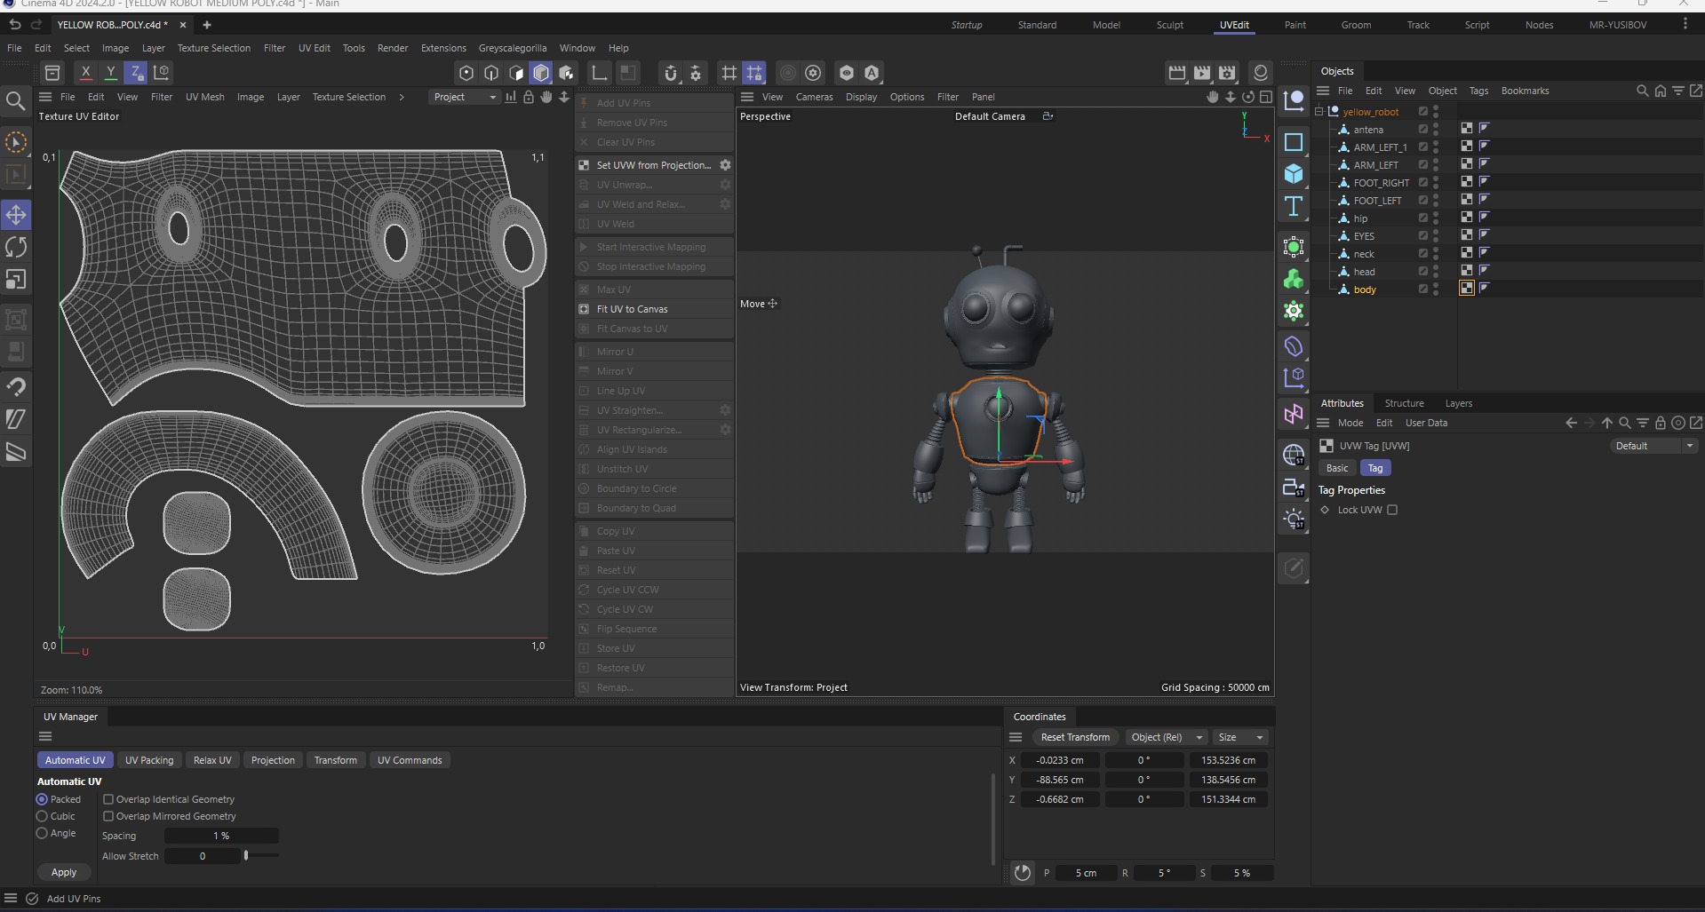The height and width of the screenshot is (912, 1705).
Task: Toggle the Z axis lock
Action: (135, 73)
